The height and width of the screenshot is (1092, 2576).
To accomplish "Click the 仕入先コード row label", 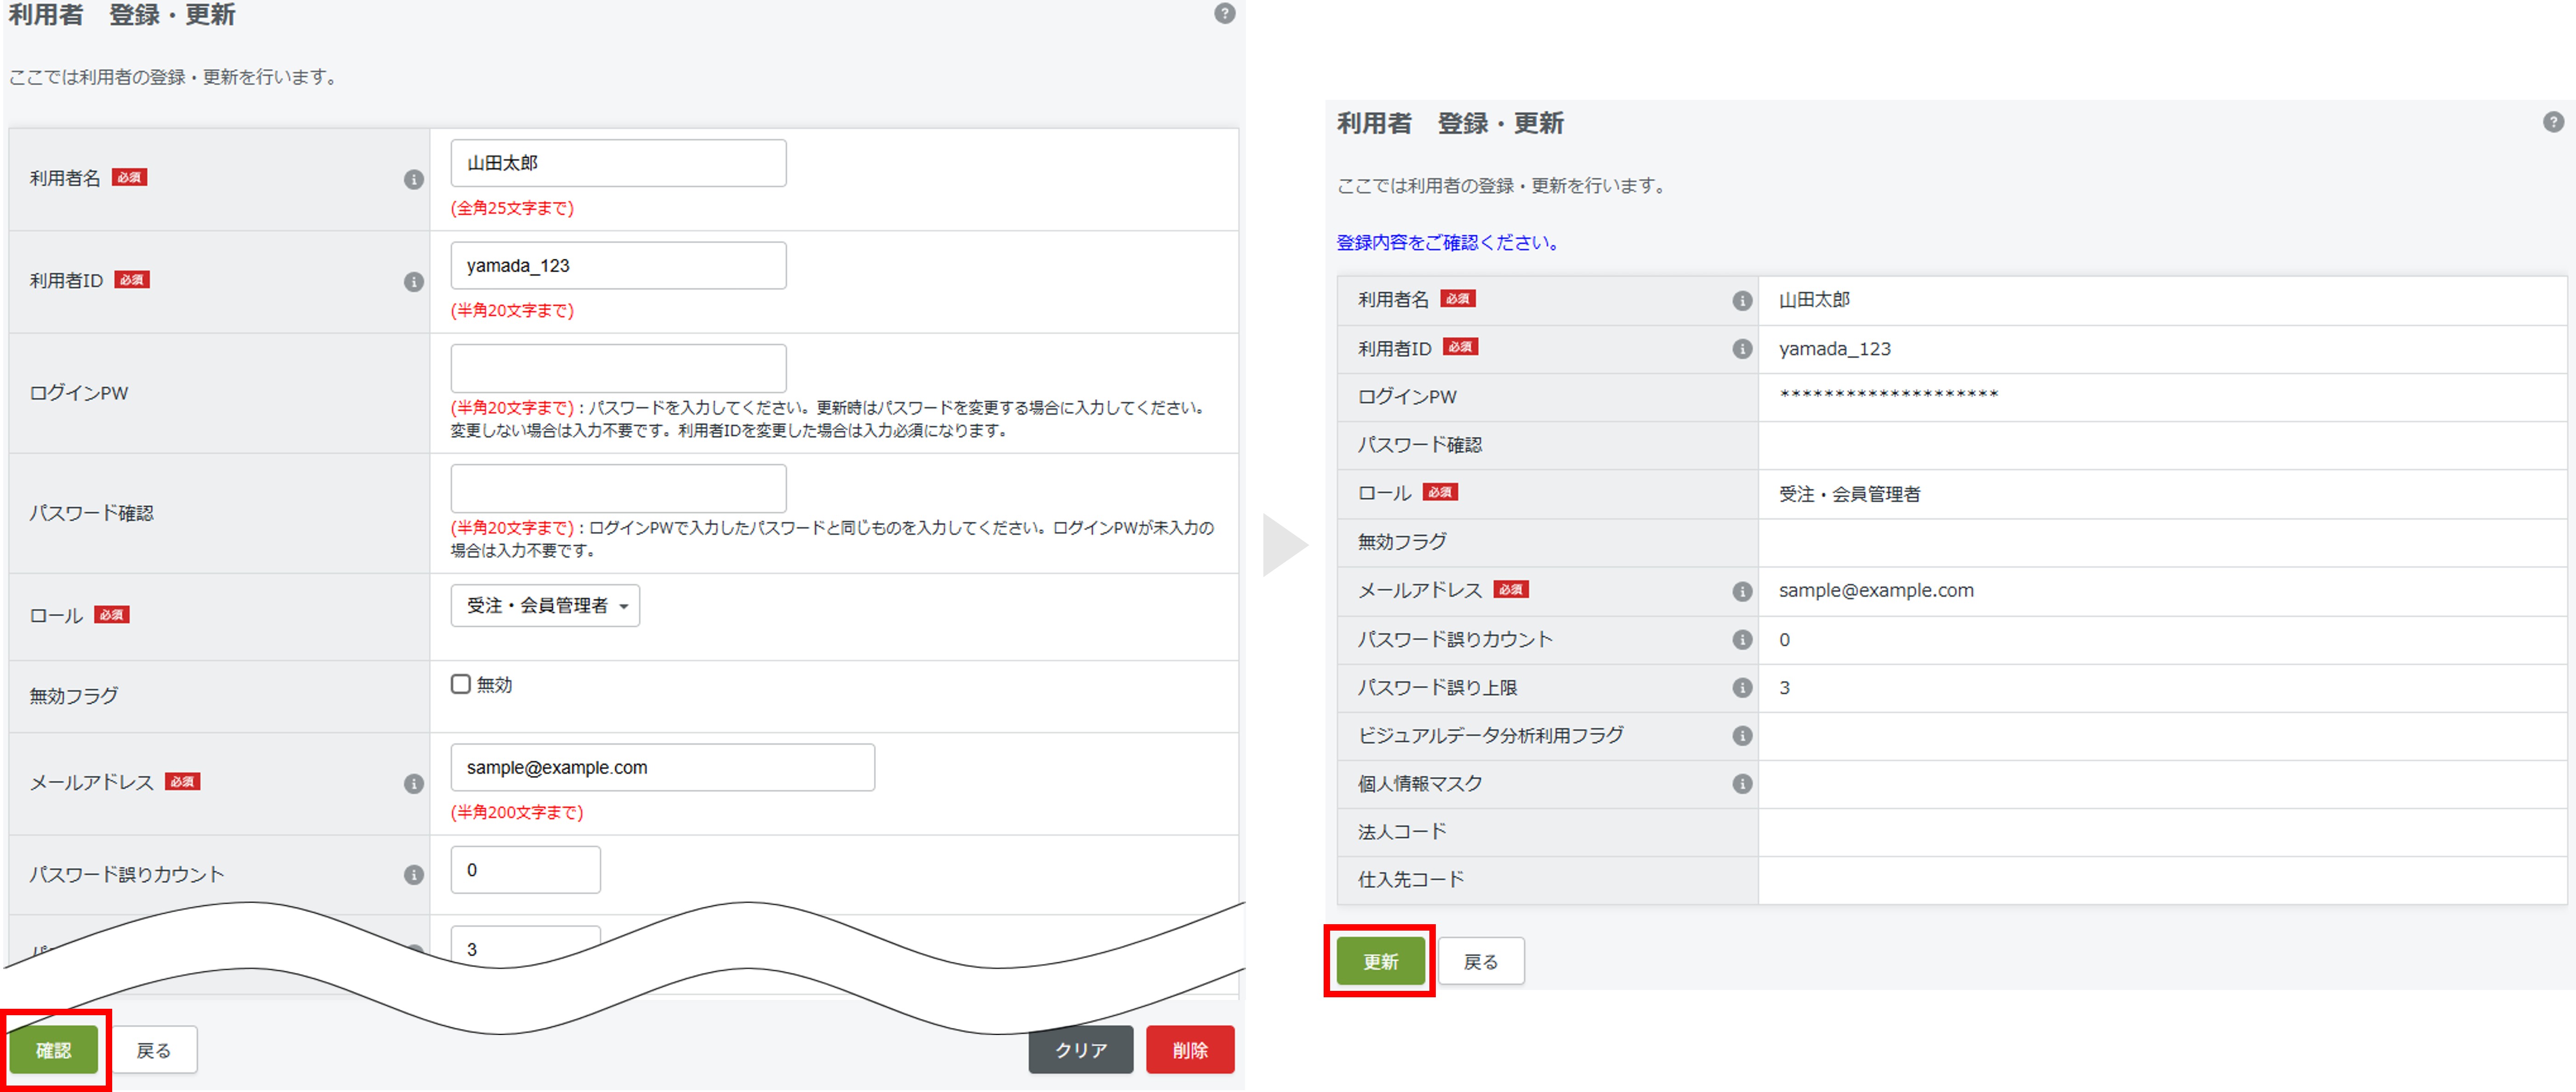I will pyautogui.click(x=1411, y=880).
